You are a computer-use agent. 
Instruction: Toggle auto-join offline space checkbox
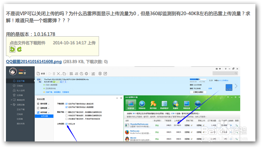click(67, 104)
